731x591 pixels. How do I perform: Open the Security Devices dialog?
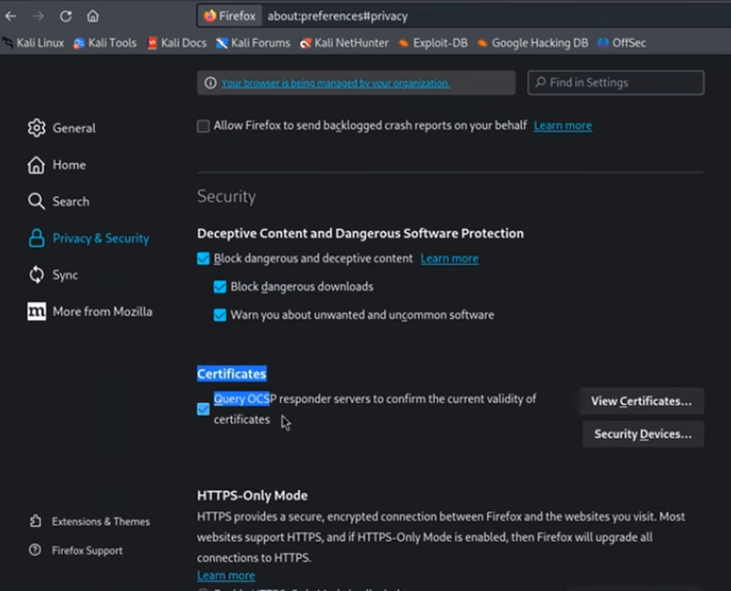[643, 434]
